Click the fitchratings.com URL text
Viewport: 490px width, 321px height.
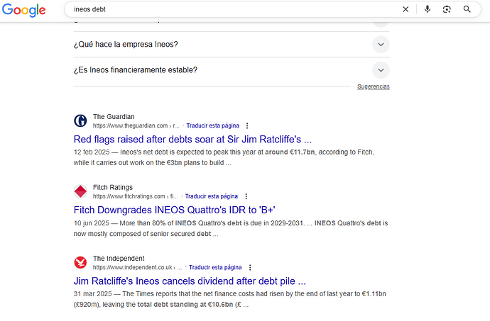[136, 196]
